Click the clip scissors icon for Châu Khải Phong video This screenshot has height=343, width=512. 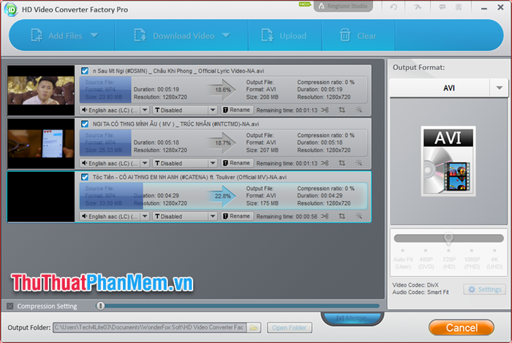click(x=325, y=110)
